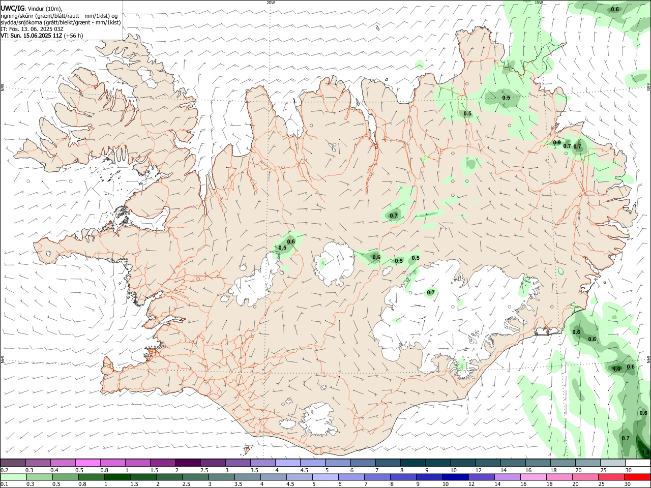Click the 'VT: Sun. 15.06.2025 11Z' valid time
This screenshot has width=651, height=488.
(31, 36)
